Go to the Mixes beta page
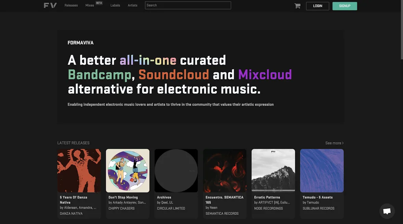 [90, 6]
